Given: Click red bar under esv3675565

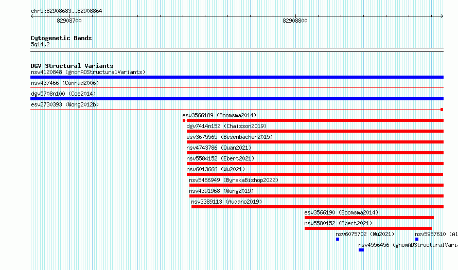Looking at the screenshot, I should 315,142.
